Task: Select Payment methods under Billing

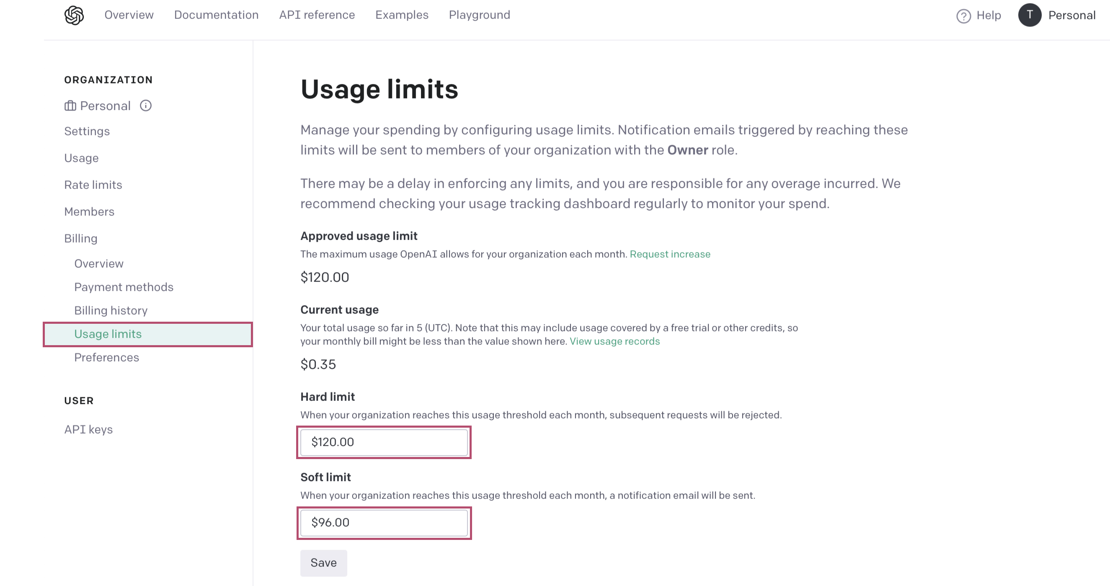Action: click(x=124, y=287)
